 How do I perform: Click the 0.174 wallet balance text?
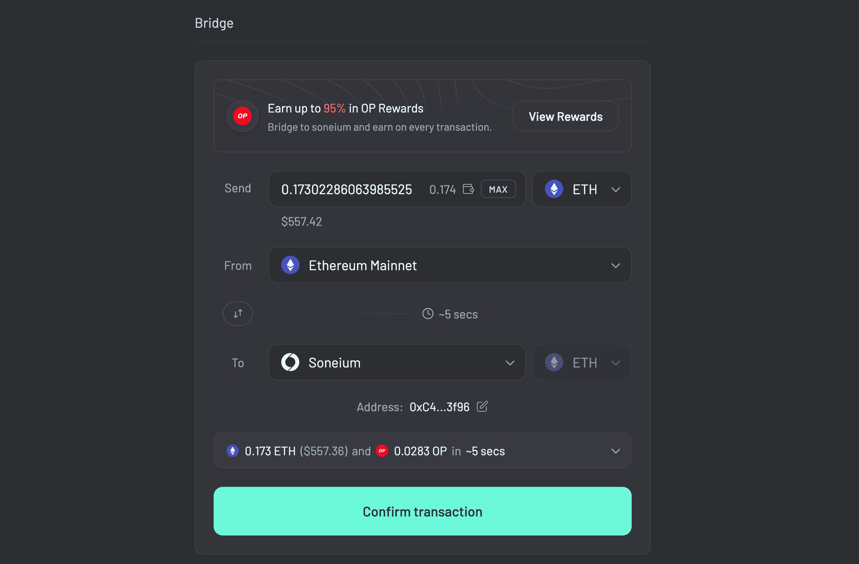[442, 189]
